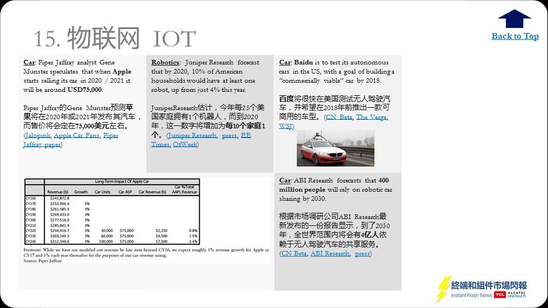This screenshot has height=308, width=548.
Task: Click the bold 百度 text
Action: (287, 99)
